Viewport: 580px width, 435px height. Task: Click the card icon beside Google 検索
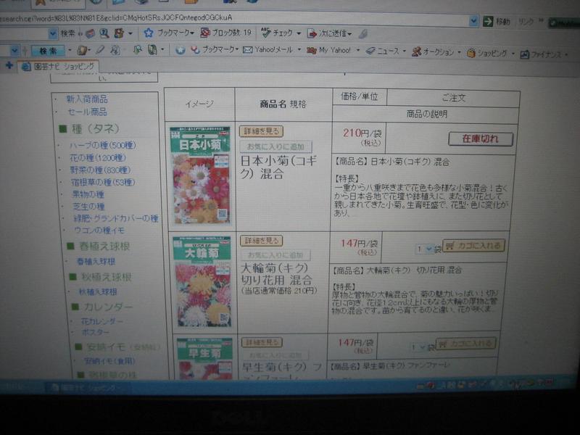[90, 33]
